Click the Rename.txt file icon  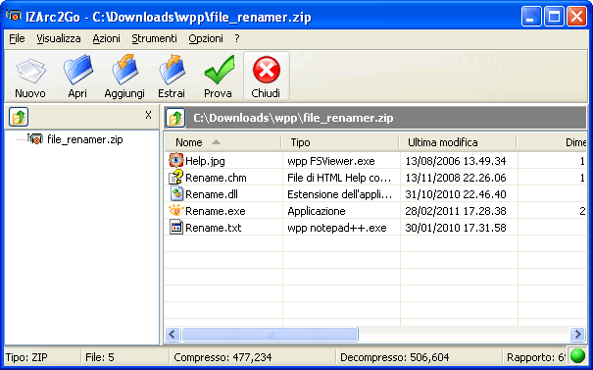(176, 227)
